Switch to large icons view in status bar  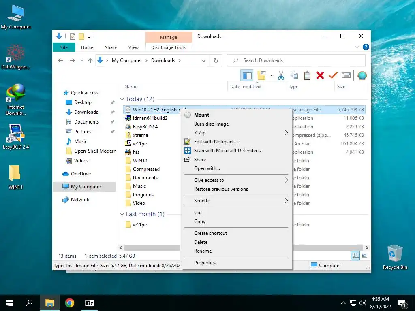(x=364, y=256)
